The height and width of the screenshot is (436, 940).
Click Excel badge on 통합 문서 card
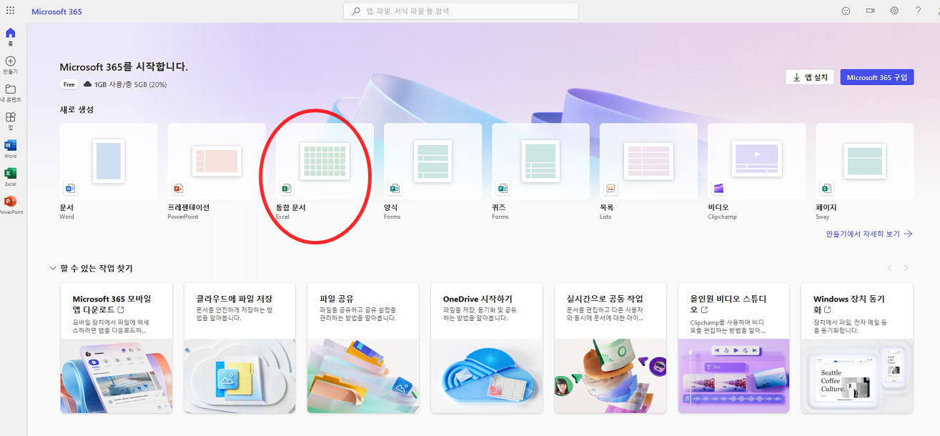[286, 189]
